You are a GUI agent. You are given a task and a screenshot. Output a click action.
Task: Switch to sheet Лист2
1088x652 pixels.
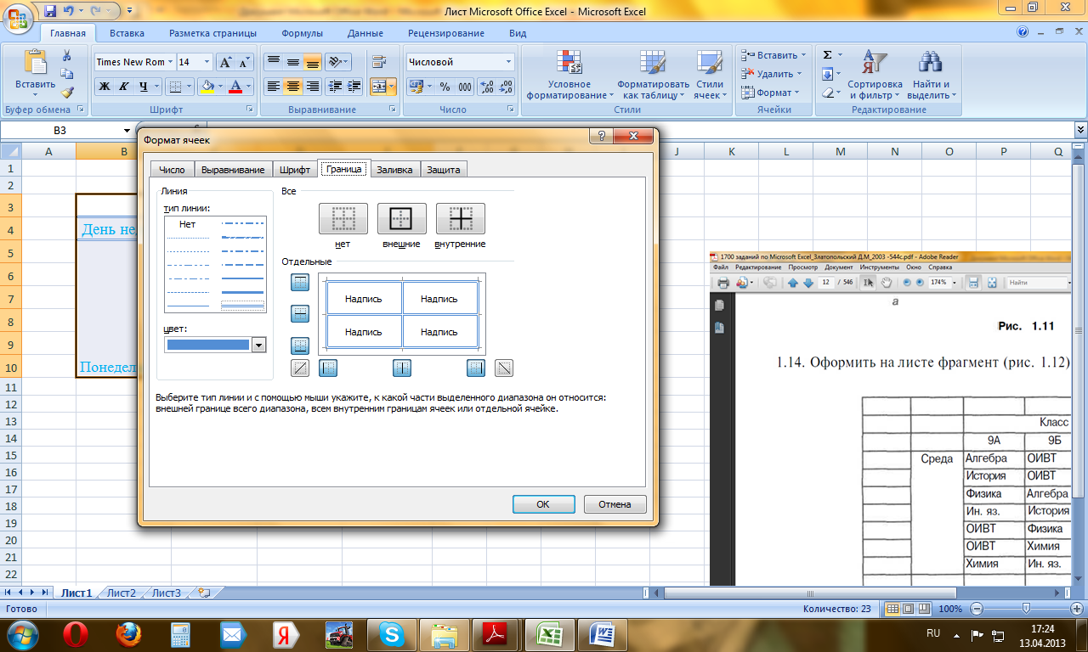click(x=121, y=593)
